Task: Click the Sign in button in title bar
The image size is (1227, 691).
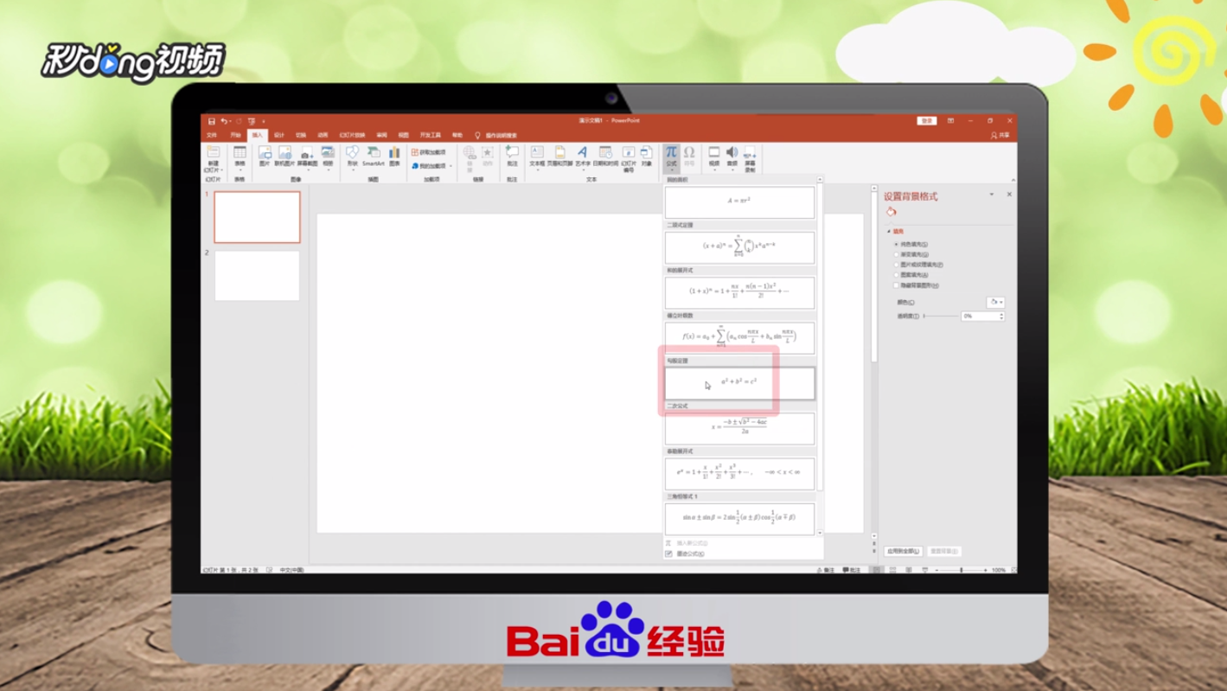Action: pos(927,121)
